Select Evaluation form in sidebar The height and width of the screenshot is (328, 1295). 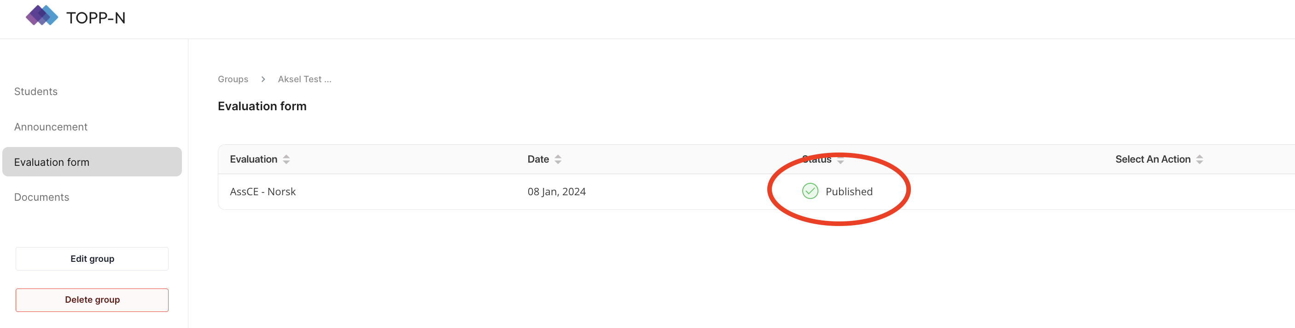pyautogui.click(x=52, y=162)
